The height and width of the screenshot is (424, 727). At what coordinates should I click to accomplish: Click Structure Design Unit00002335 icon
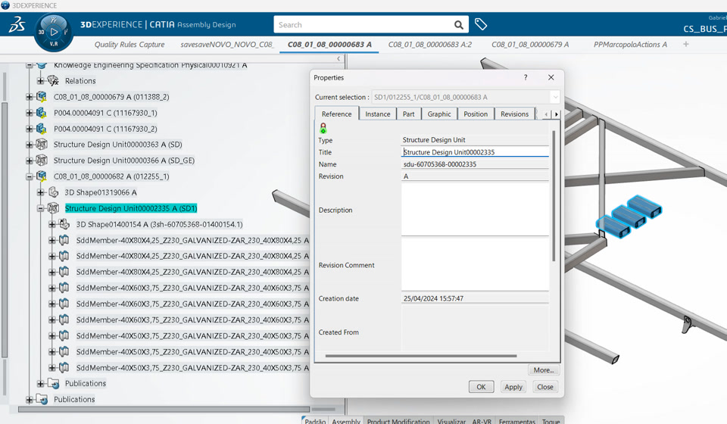pyautogui.click(x=53, y=208)
